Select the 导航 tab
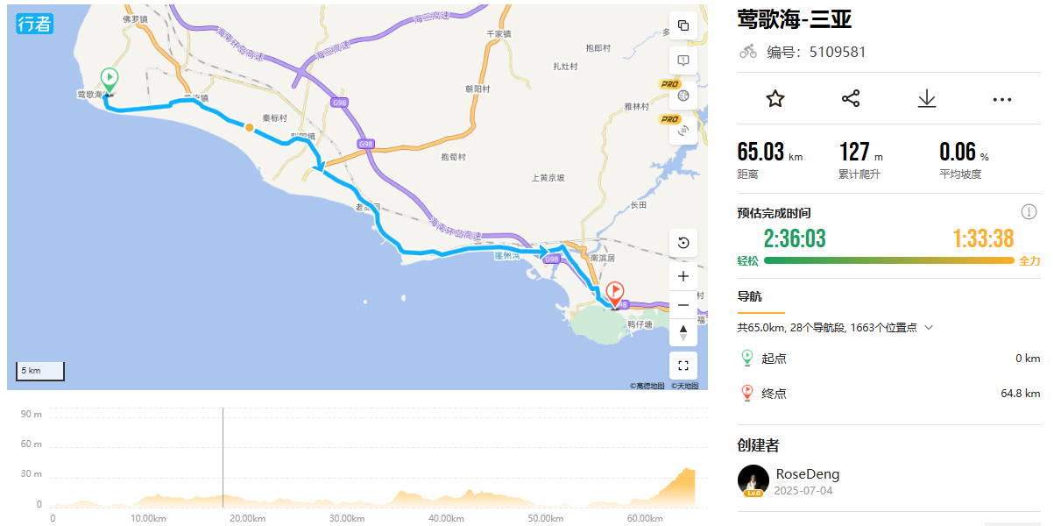The width and height of the screenshot is (1054, 526). click(x=749, y=296)
